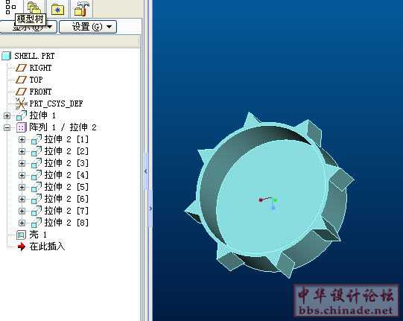
Task: Expand the 拉伸 2 [8] node
Action: pos(22,223)
